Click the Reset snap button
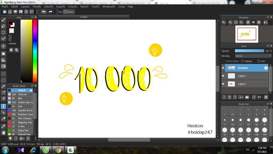This screenshot has width=273, height=154. click(69, 12)
